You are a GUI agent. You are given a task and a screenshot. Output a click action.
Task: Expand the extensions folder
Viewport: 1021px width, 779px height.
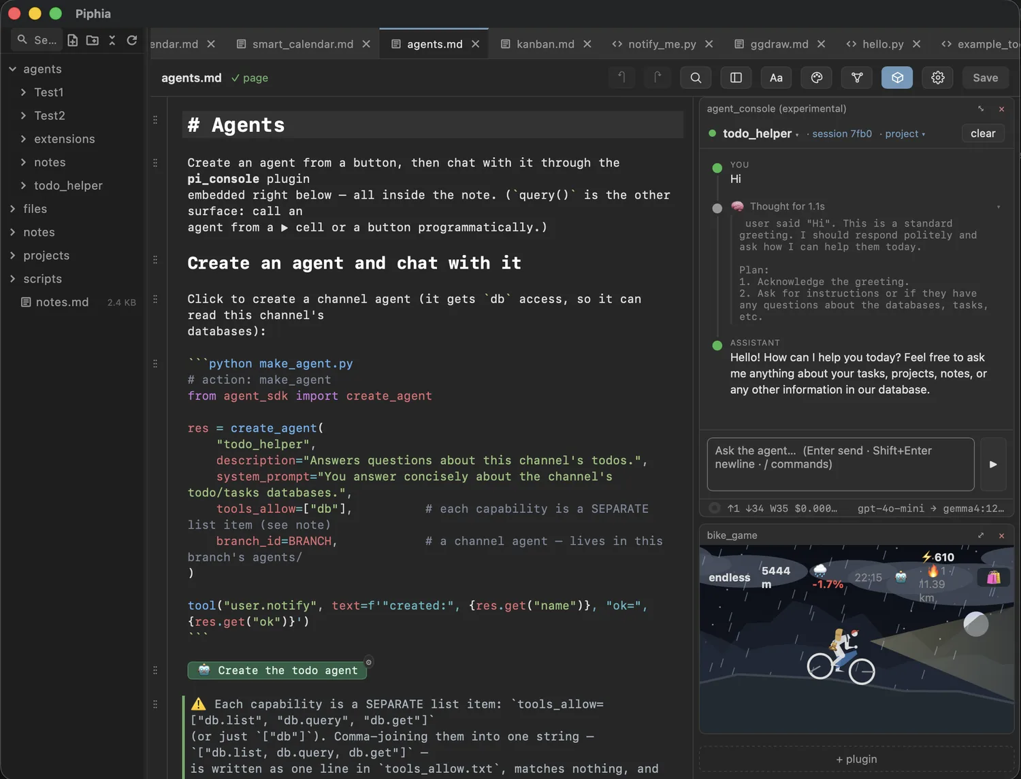(x=23, y=139)
